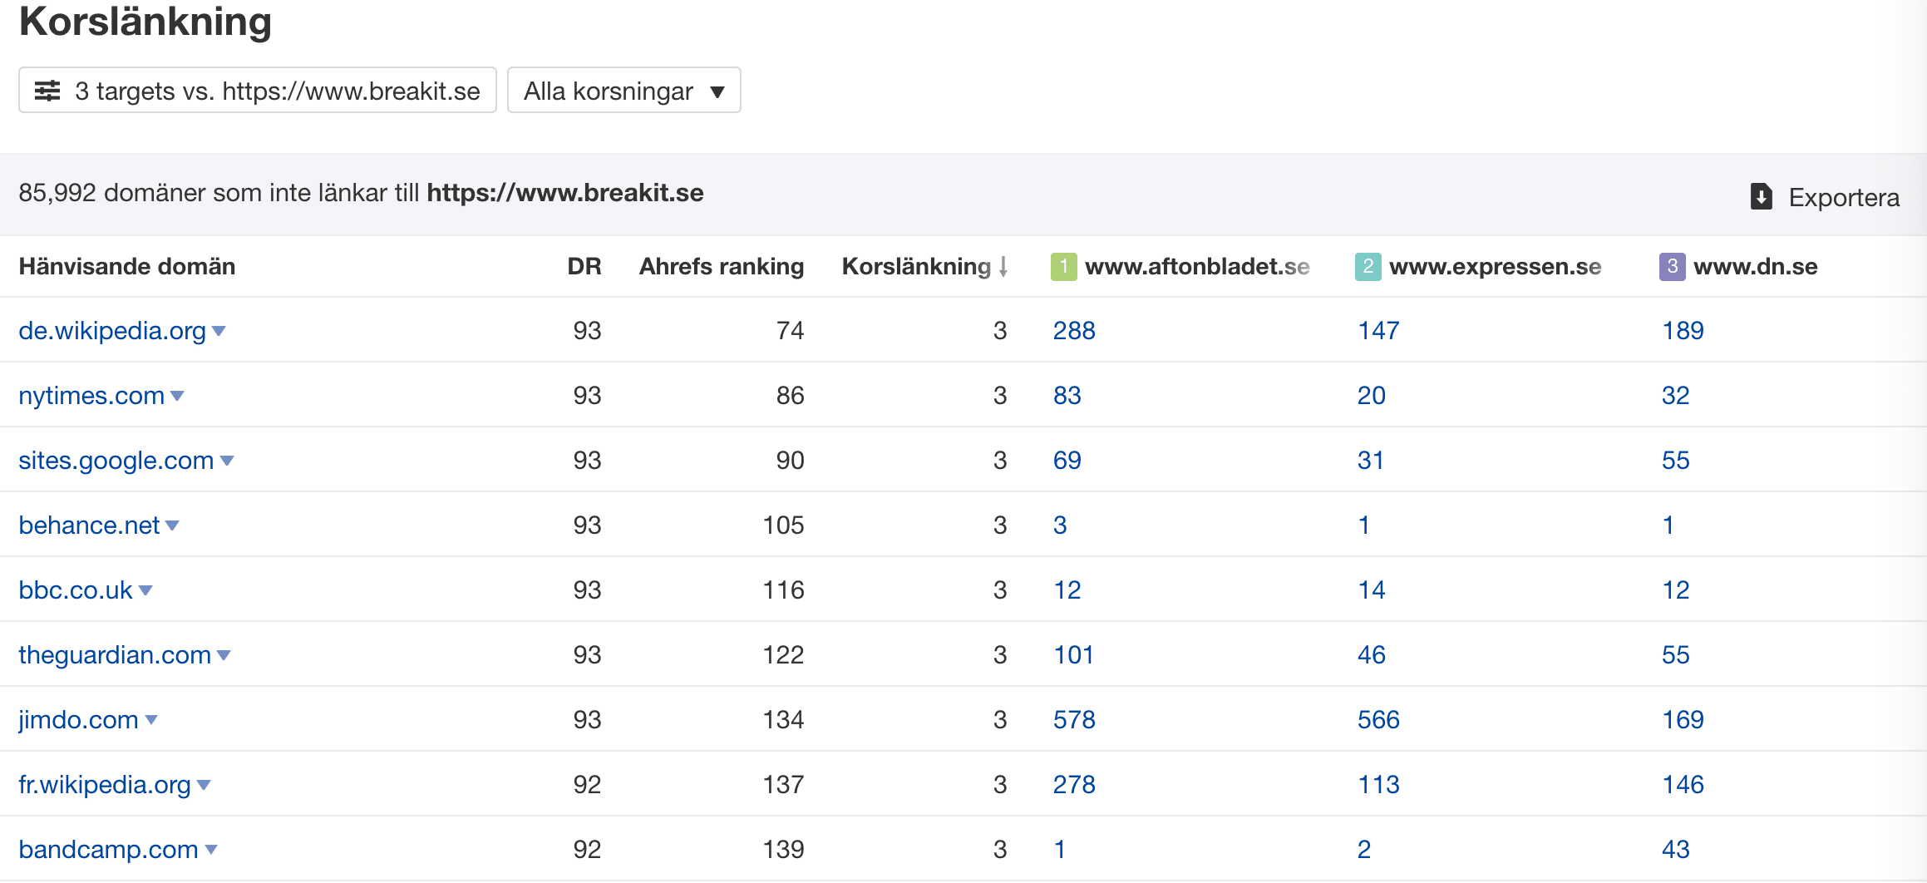This screenshot has height=883, width=1927.
Task: Click the sort arrow next to Korslänkning
Action: [x=1003, y=267]
